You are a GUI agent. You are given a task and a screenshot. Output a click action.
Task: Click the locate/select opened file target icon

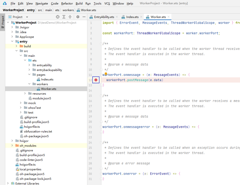58,17
